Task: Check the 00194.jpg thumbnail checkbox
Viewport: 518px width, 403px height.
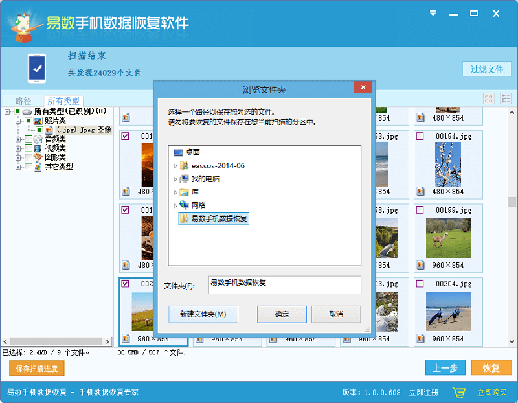Action: [420, 136]
